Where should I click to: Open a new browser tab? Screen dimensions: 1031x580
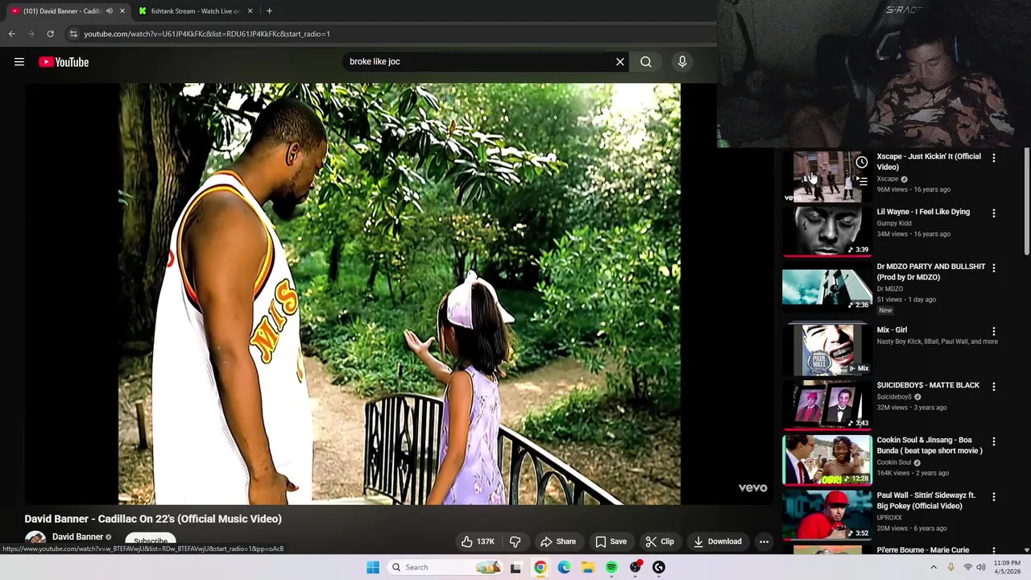(x=269, y=11)
